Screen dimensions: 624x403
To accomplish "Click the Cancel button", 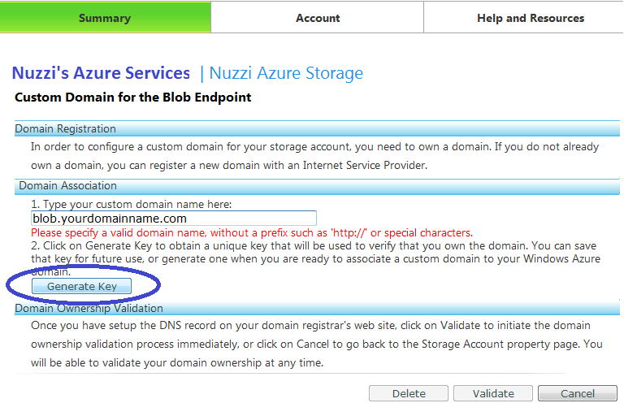I will [x=578, y=393].
